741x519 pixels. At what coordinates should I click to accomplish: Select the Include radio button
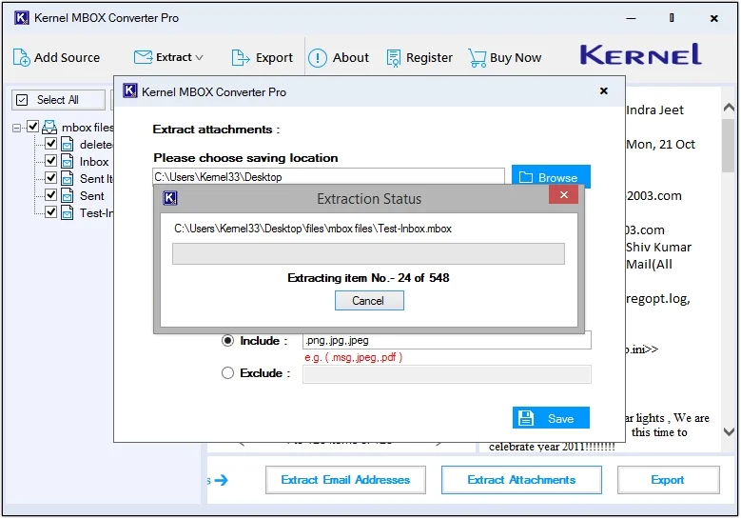(227, 341)
